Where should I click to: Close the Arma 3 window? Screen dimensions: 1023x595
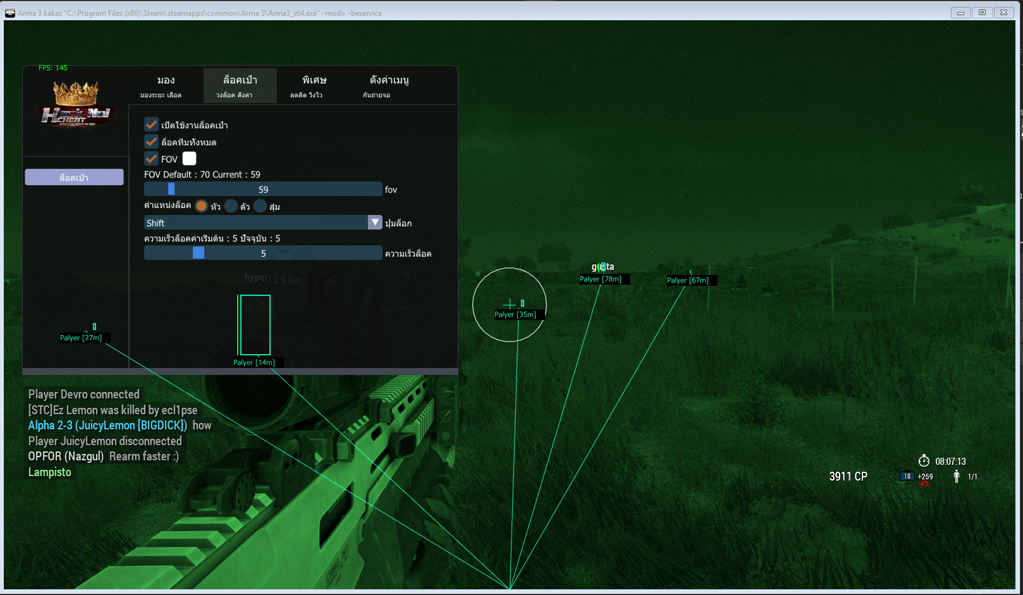[1003, 13]
